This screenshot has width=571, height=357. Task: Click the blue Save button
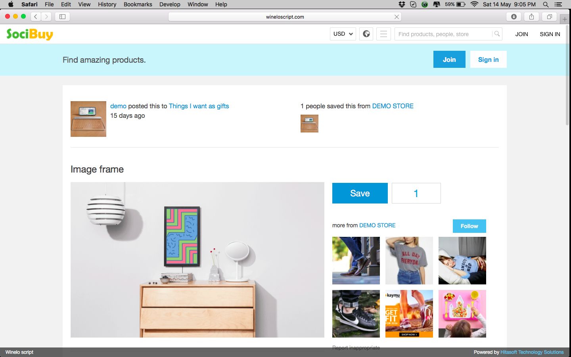[360, 193]
